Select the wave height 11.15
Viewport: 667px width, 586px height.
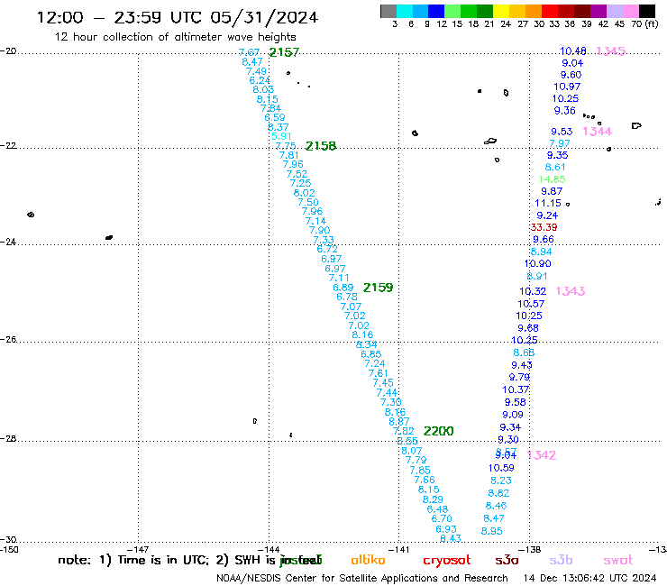pyautogui.click(x=548, y=203)
